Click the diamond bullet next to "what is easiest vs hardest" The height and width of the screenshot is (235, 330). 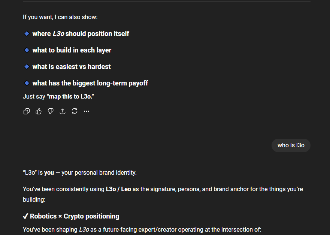27,67
